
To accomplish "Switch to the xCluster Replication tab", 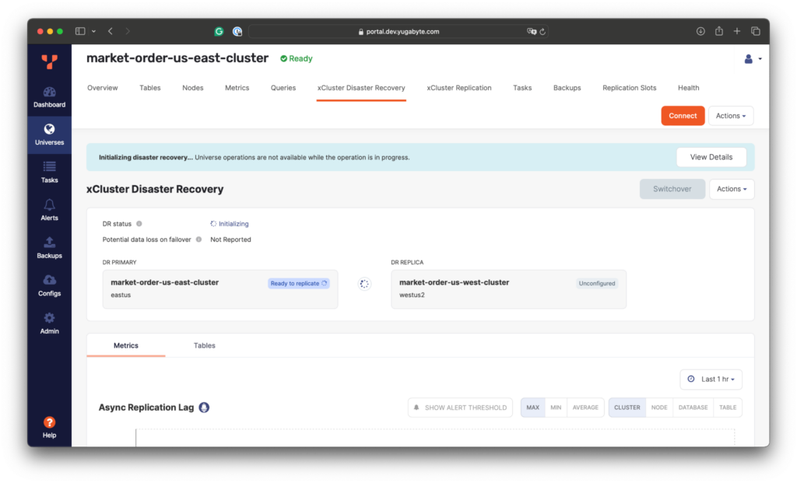I will pos(458,88).
